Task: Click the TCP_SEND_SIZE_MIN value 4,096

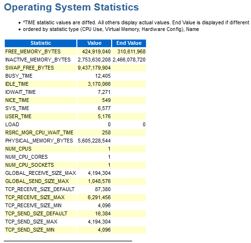Action: click(104, 230)
